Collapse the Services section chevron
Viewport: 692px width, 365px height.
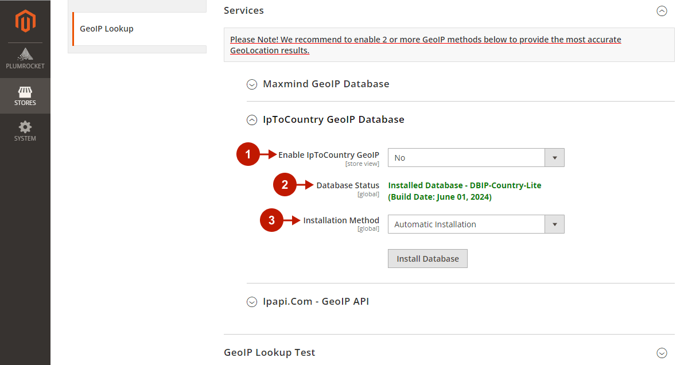tap(662, 11)
